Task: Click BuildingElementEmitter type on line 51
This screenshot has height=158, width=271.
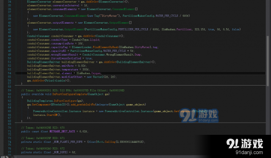Action: 44,62
